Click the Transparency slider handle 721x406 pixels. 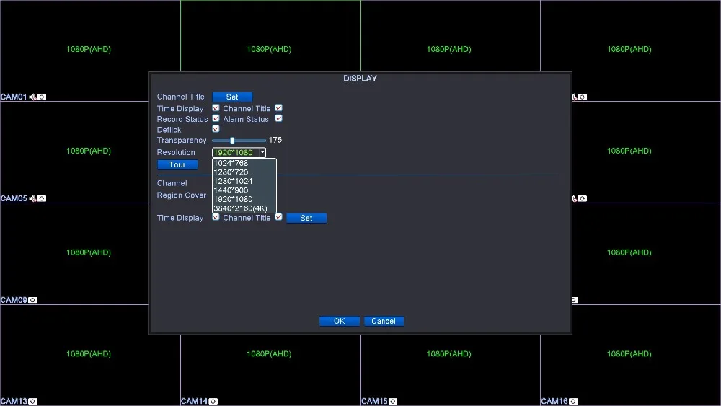tap(232, 141)
